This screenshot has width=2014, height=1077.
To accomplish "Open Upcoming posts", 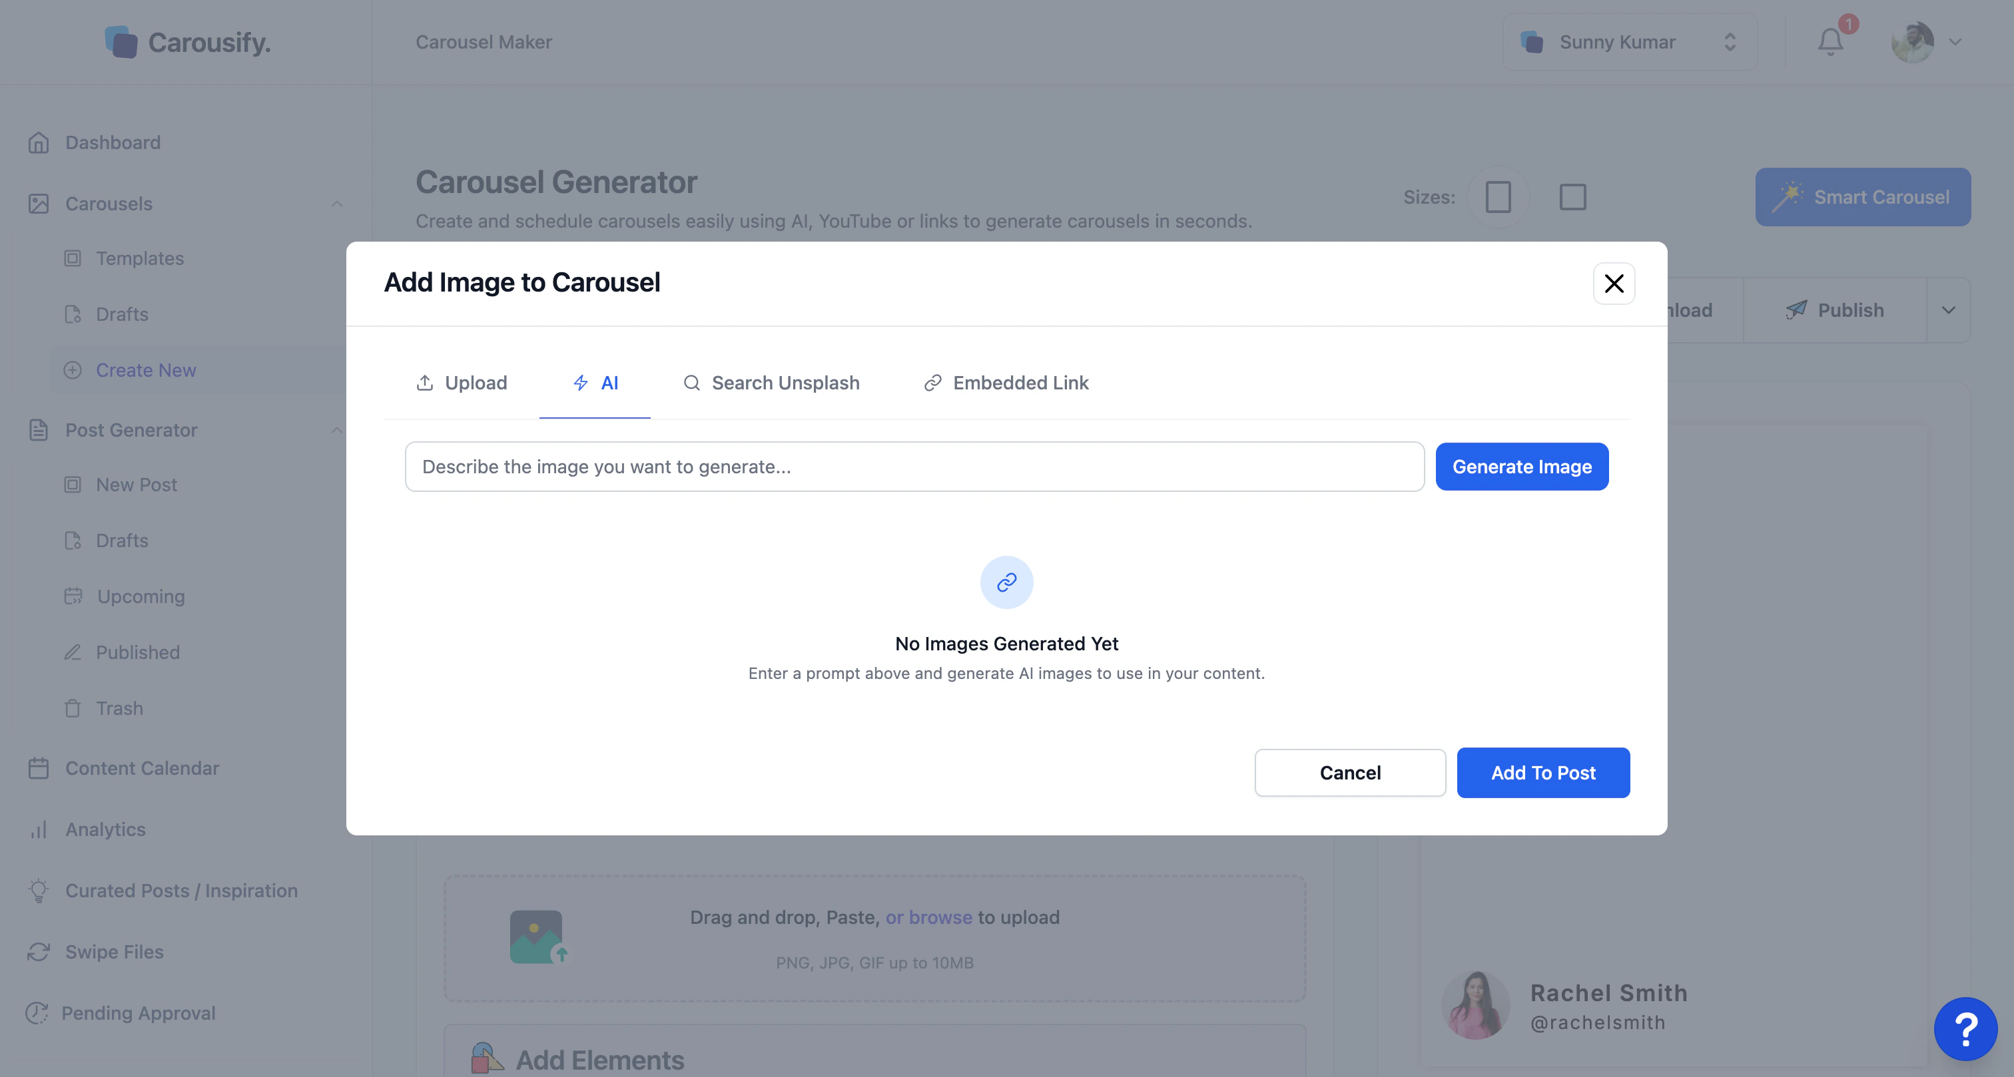I will pos(141,596).
